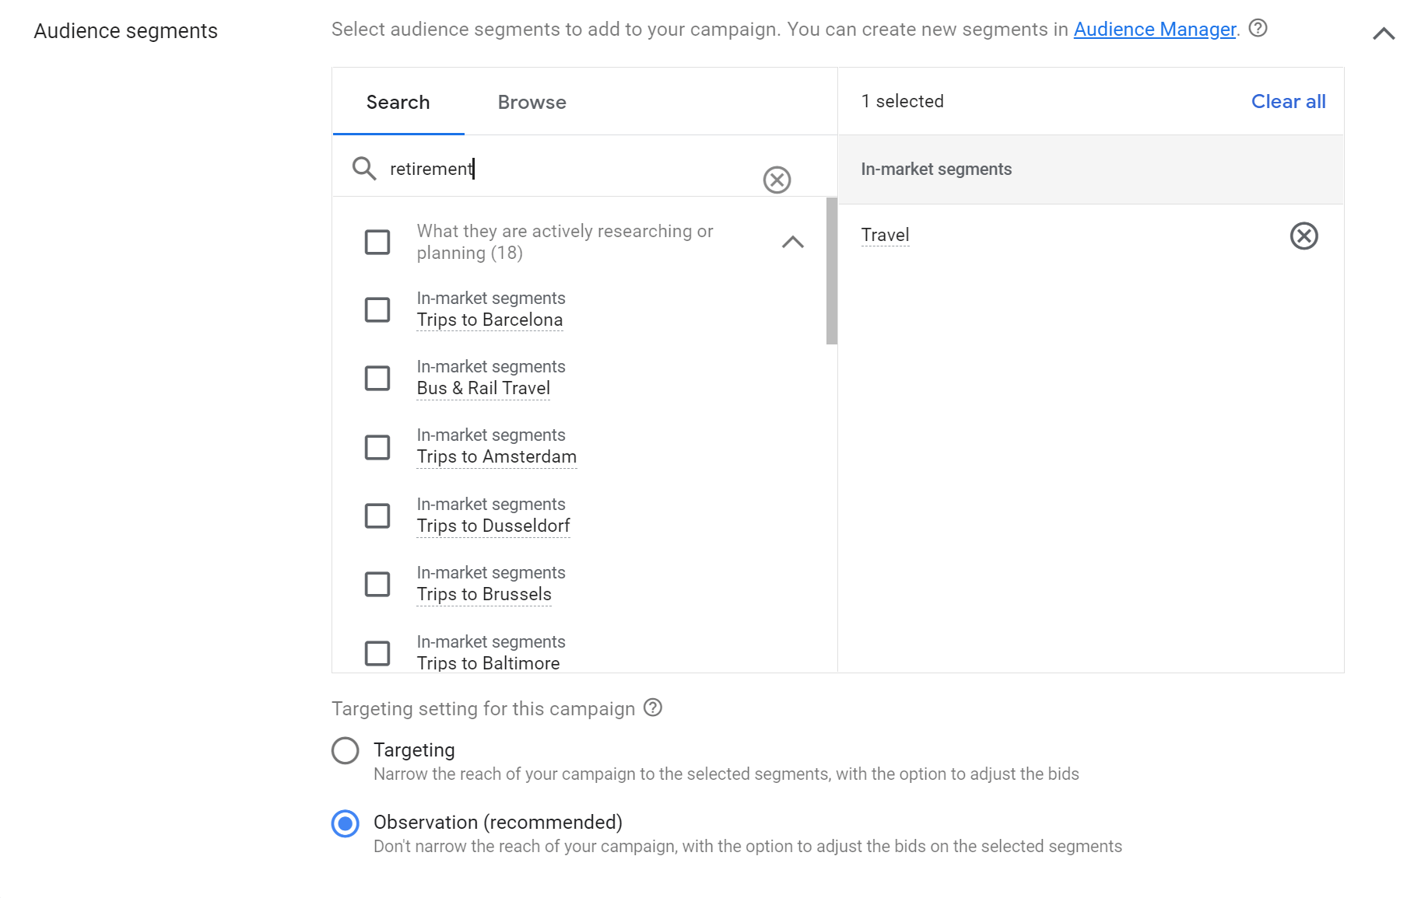Open help for targeting setting
The height and width of the screenshot is (898, 1428).
[x=653, y=708]
